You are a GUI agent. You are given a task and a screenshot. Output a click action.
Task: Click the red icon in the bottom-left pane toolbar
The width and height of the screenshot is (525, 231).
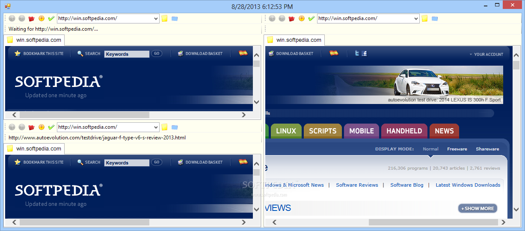coord(31,127)
